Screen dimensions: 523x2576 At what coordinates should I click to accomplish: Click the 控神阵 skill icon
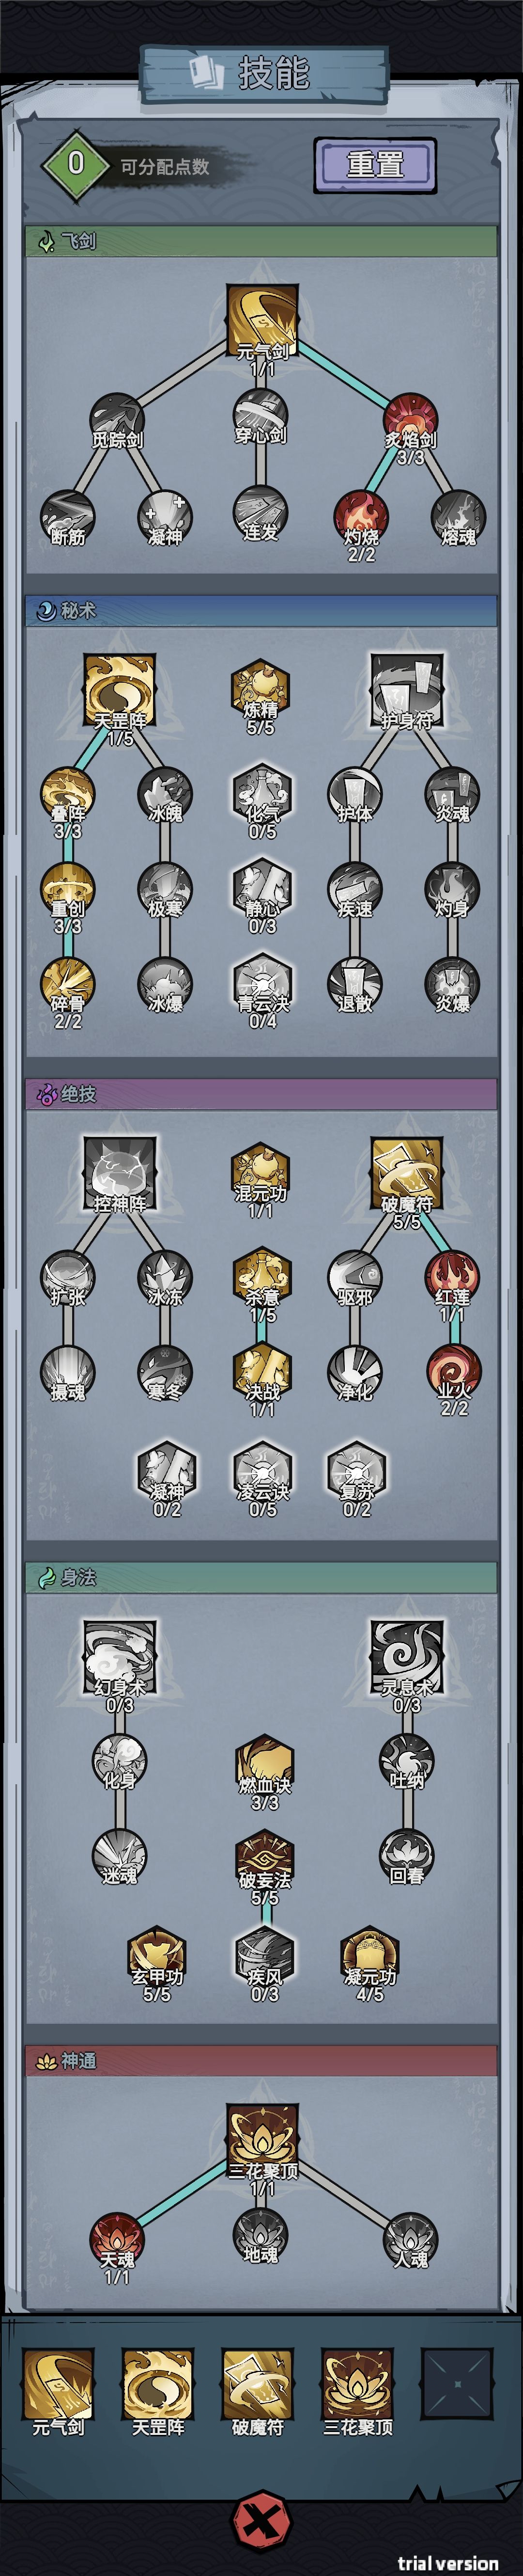tap(120, 1172)
